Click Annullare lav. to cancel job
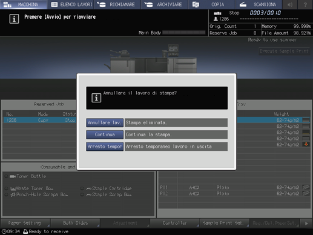Viewport: 313px width, 235px height. tap(105, 123)
